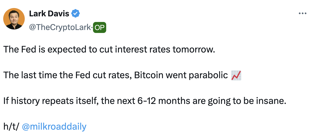
Task: Open the three-dot more options menu
Action: click(303, 13)
